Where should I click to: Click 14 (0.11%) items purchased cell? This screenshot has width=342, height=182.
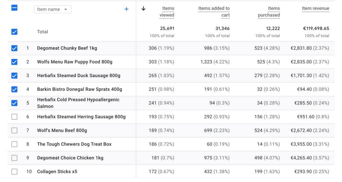(269, 144)
